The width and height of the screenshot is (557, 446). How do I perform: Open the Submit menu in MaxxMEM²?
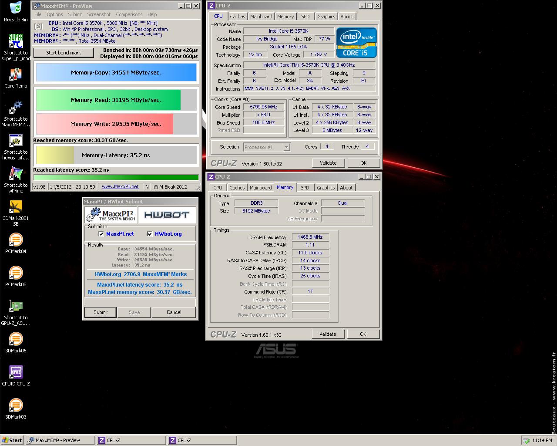click(75, 14)
